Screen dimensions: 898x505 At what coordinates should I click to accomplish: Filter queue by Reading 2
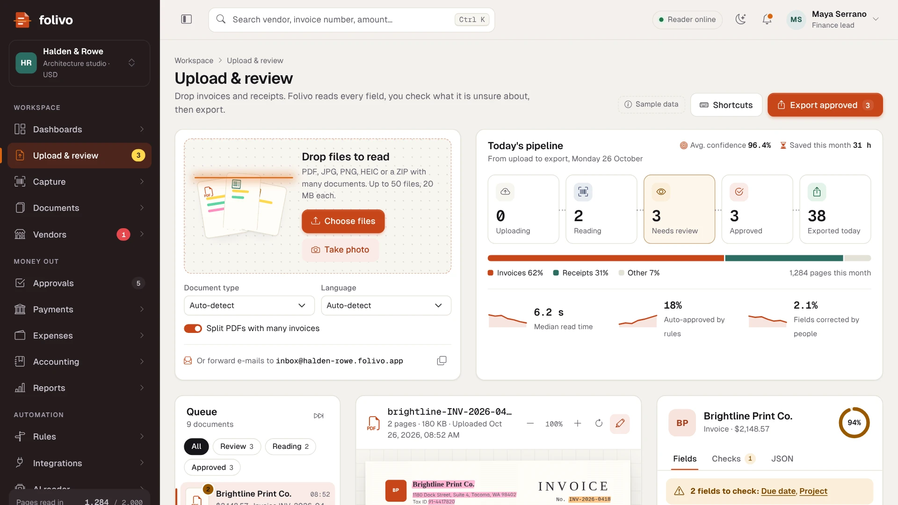point(290,447)
